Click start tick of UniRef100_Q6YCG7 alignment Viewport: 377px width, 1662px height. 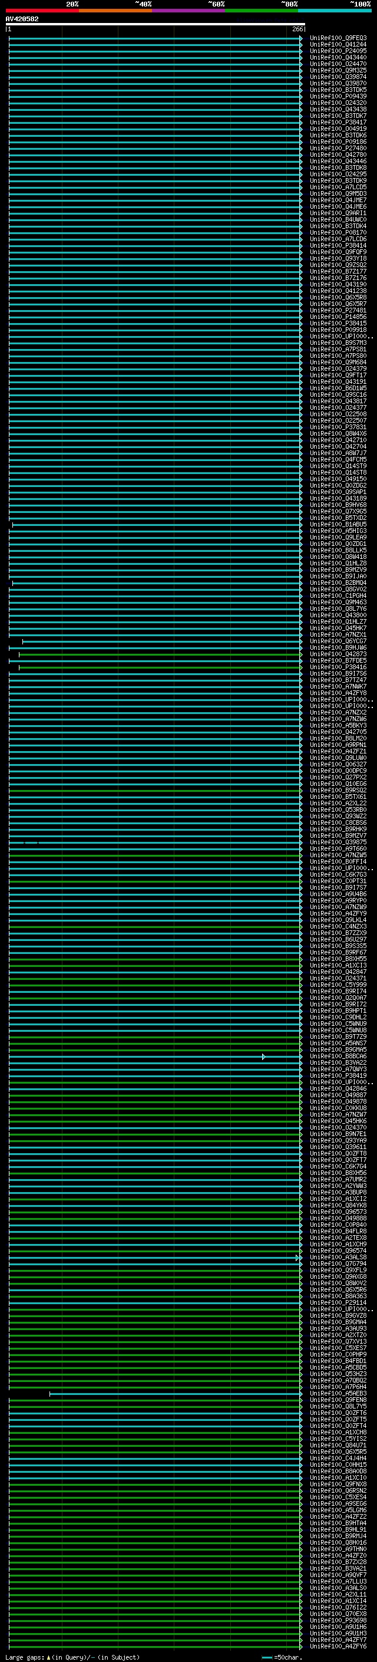[23, 641]
